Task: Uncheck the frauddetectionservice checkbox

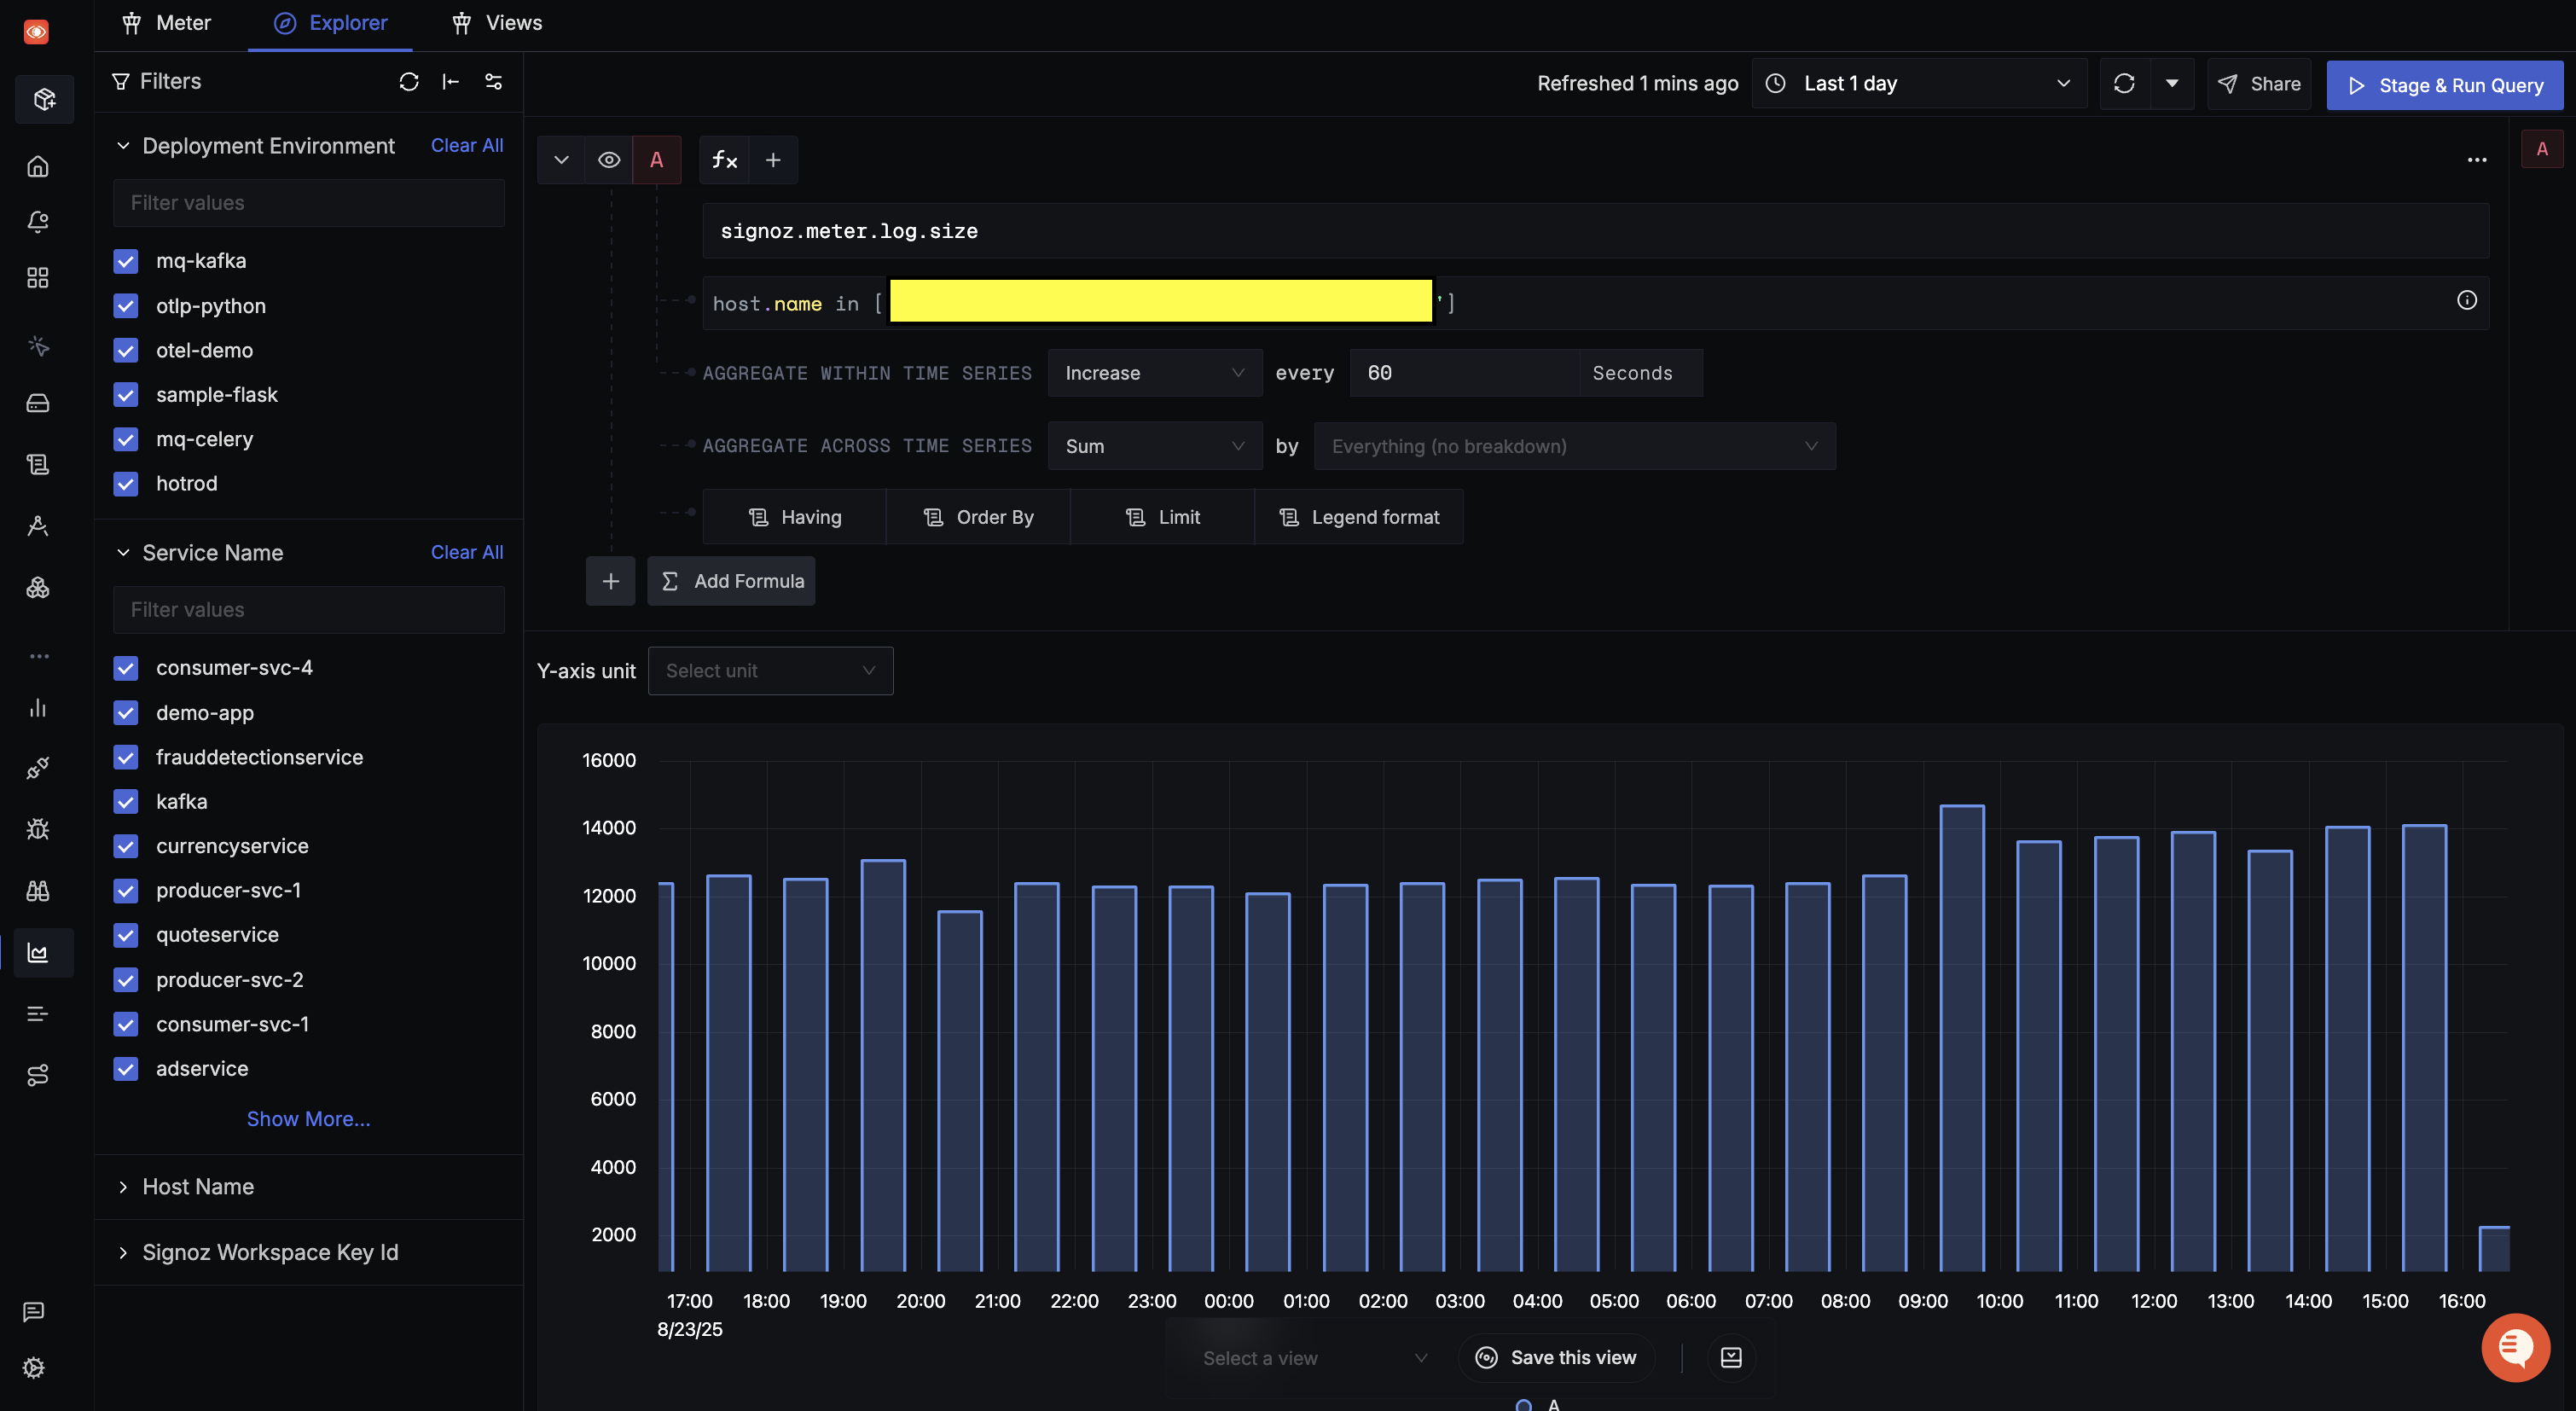Action: (x=125, y=757)
